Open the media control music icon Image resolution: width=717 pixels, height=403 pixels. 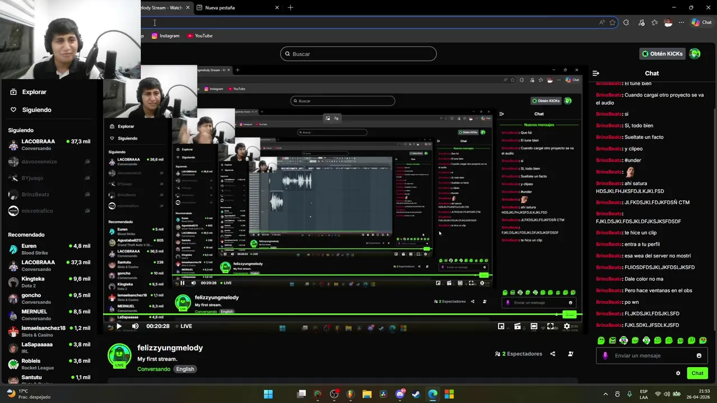coord(641,22)
